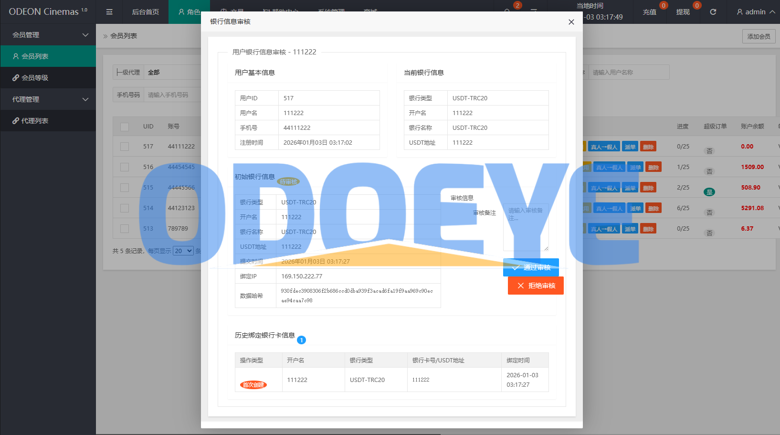Click the refresh icon in top bar
Screen dimensions: 780x435
(713, 12)
